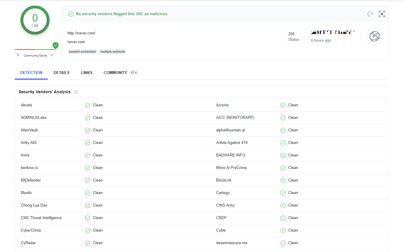Image resolution: width=405 pixels, height=252 pixels.
Task: Click the Clean check icon for alphaMountain.ai
Action: tap(283, 130)
